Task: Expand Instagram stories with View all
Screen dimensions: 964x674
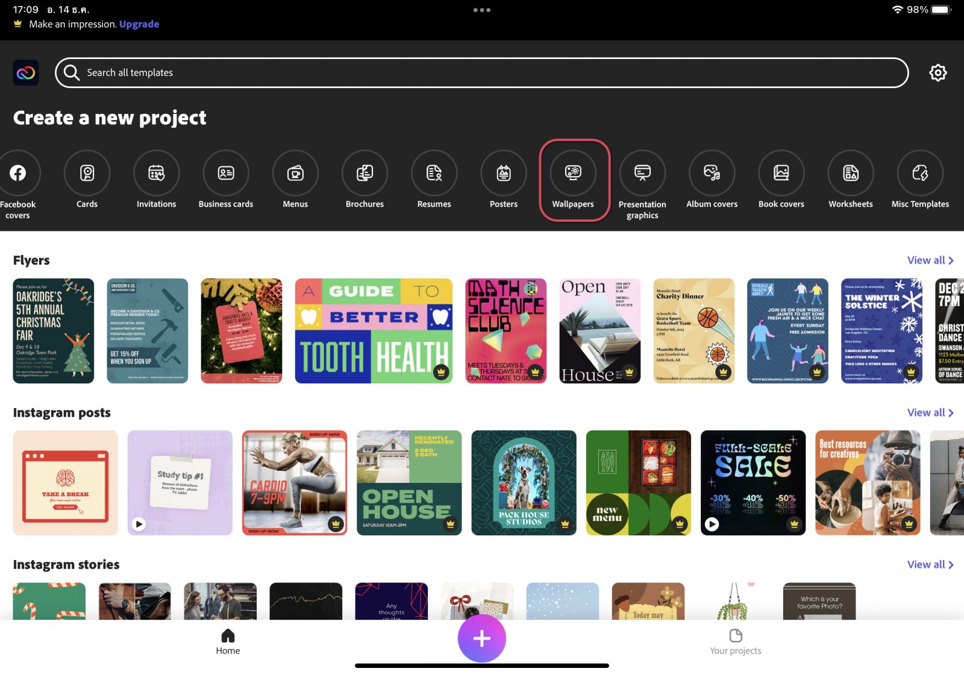Action: 930,565
